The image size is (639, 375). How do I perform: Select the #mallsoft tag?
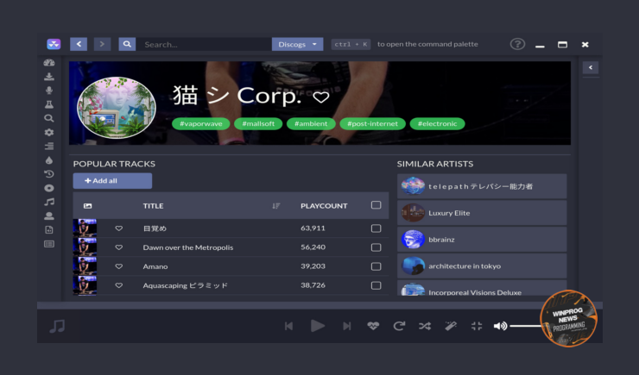click(x=256, y=124)
